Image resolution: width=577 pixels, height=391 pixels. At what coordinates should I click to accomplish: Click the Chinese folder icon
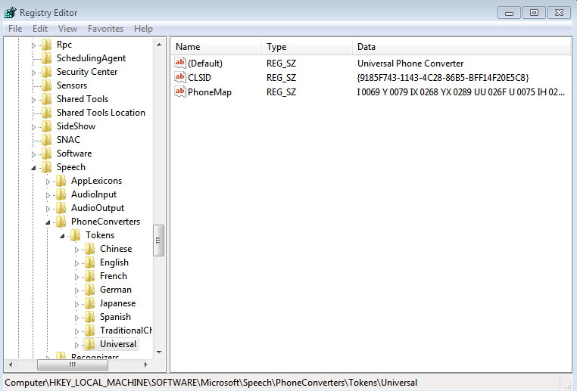tap(90, 249)
